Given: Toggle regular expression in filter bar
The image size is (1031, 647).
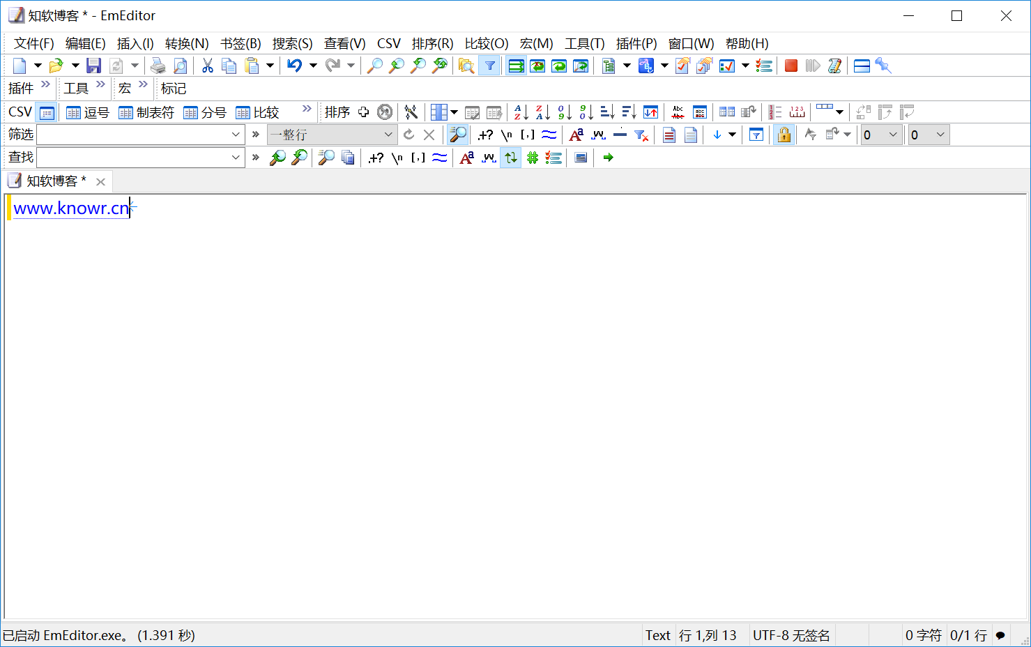Looking at the screenshot, I should (485, 135).
